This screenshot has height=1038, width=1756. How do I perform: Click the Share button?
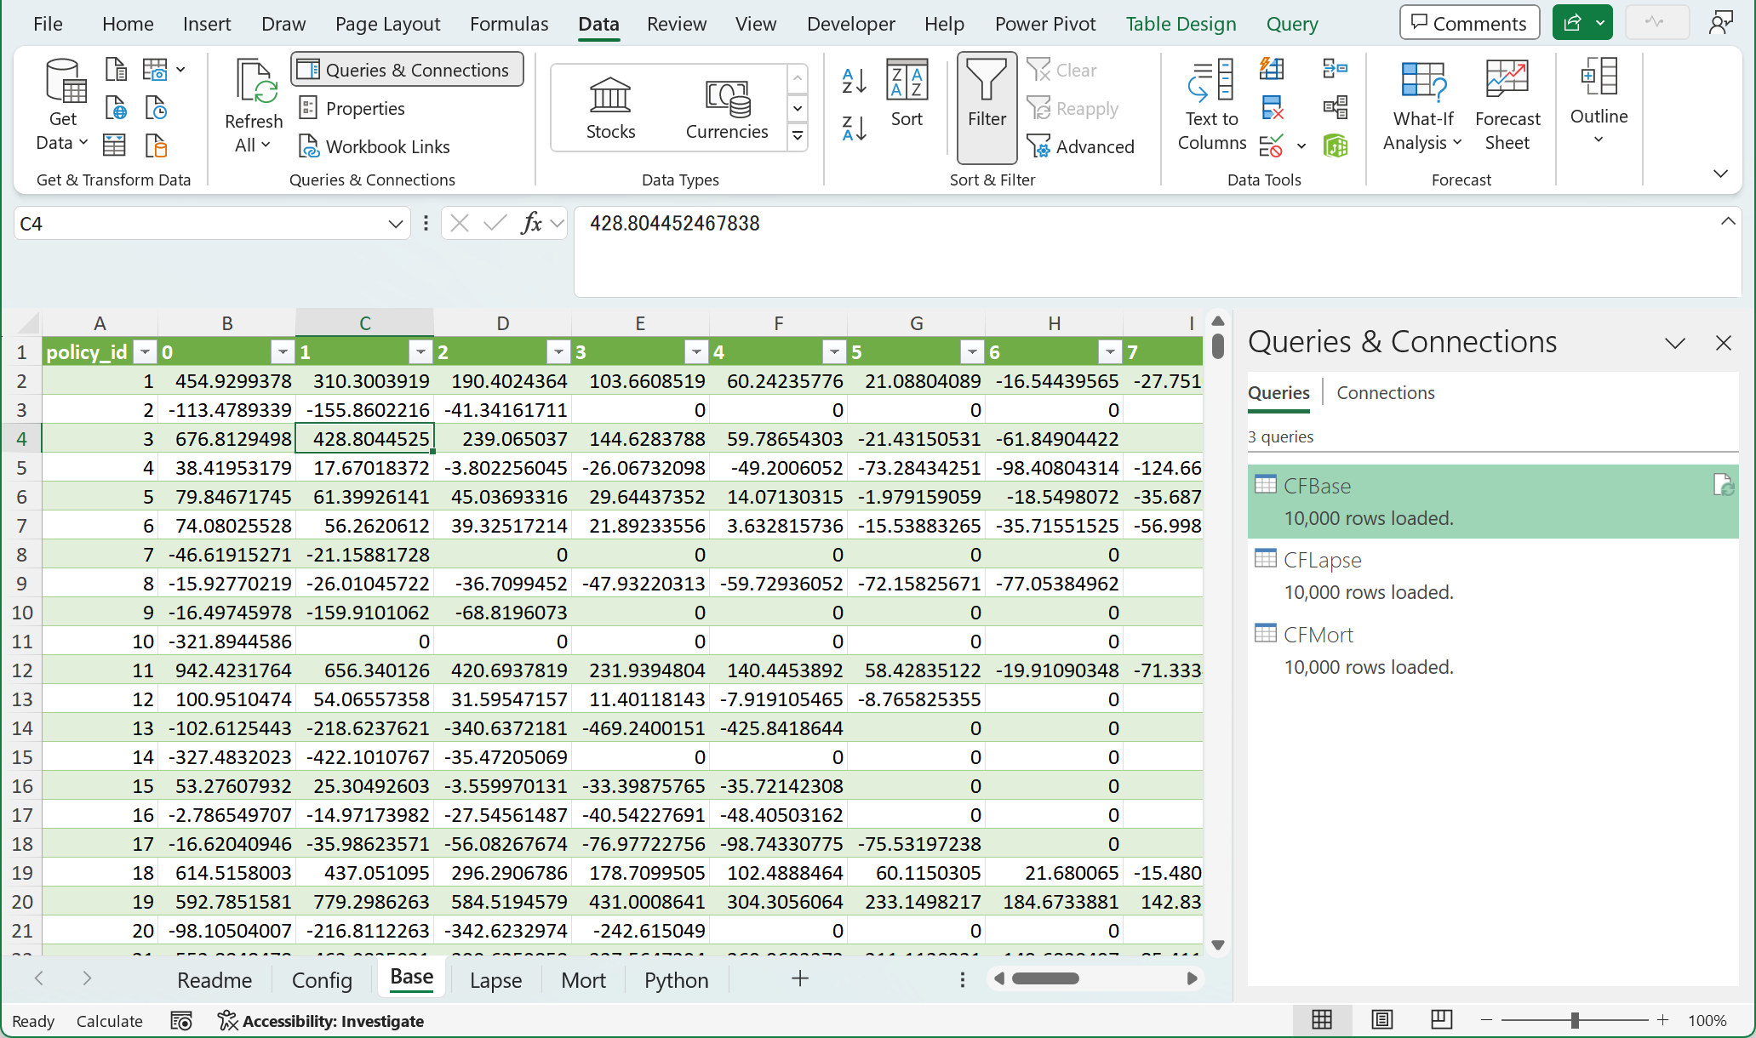(1572, 23)
